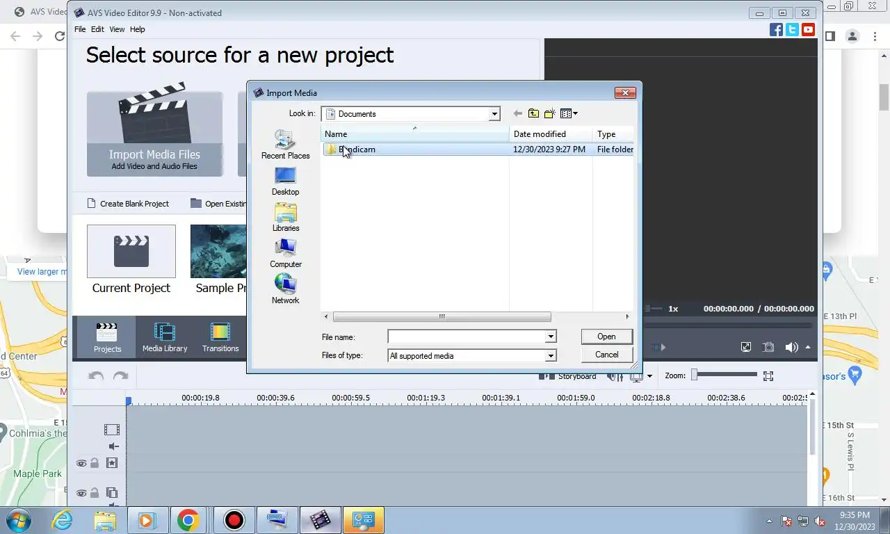Go up one folder level
The width and height of the screenshot is (890, 534).
pos(533,113)
